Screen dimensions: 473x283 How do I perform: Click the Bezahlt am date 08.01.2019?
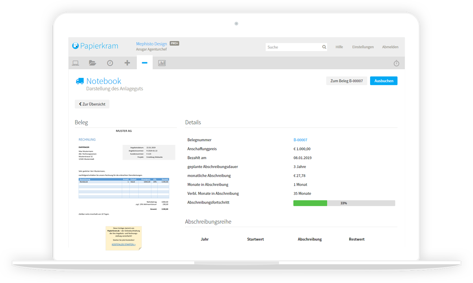point(302,158)
